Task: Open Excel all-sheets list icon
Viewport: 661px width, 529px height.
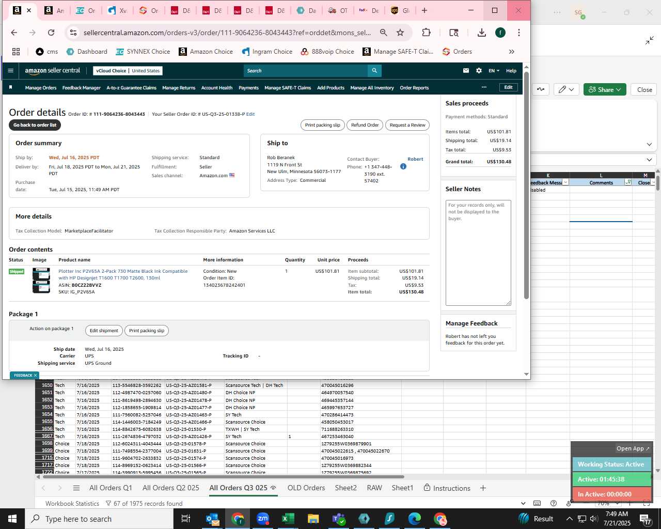Action: pyautogui.click(x=76, y=488)
